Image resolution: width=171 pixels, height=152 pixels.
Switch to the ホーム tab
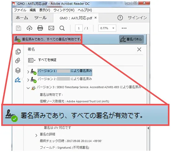pyautogui.click(x=22, y=18)
